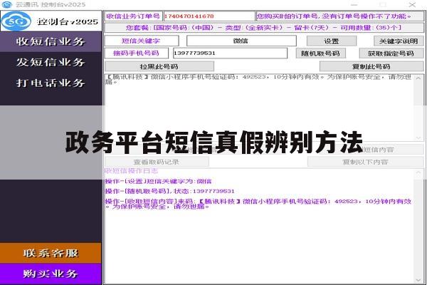Screen dimensions: 427x285
Task: Switch to 发短信业务 in sidebar
Action: [x=51, y=62]
